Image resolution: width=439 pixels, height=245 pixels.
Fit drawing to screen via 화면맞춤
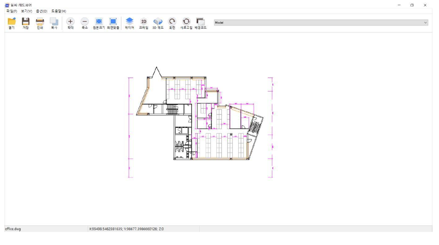tap(113, 23)
